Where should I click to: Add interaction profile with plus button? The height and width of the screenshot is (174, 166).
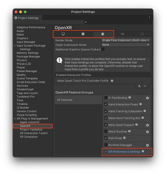(139, 86)
